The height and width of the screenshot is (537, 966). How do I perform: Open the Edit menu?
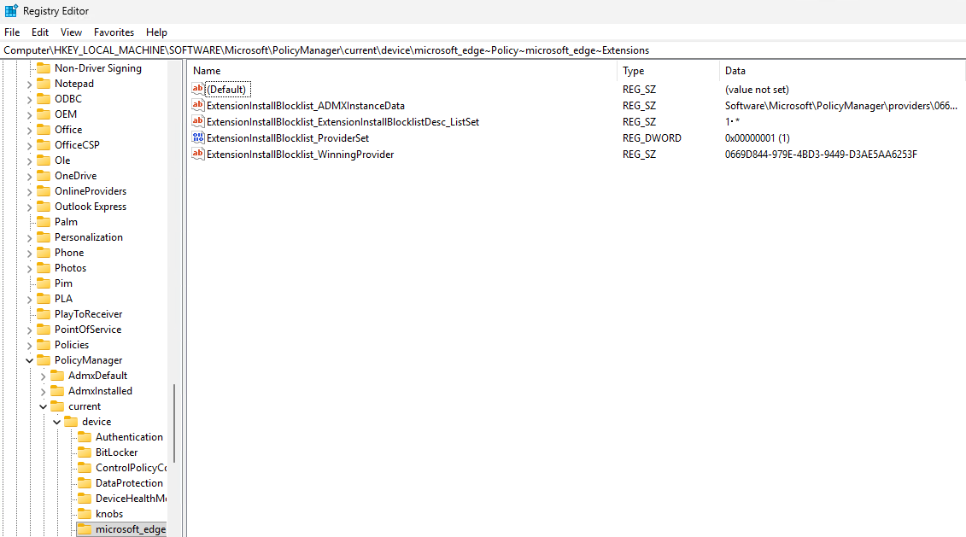pos(40,32)
